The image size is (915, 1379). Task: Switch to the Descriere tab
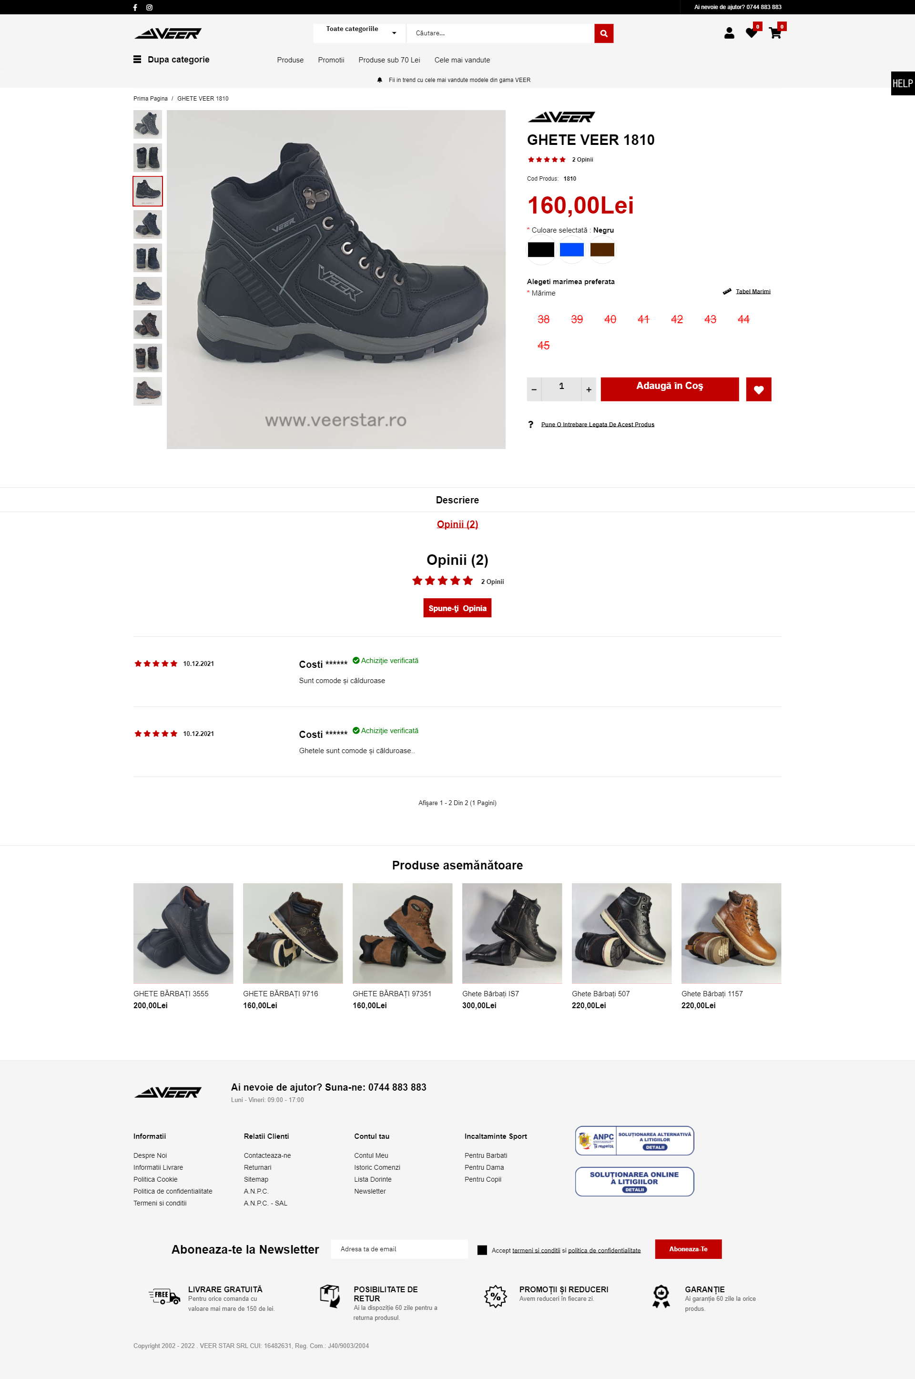(x=457, y=500)
